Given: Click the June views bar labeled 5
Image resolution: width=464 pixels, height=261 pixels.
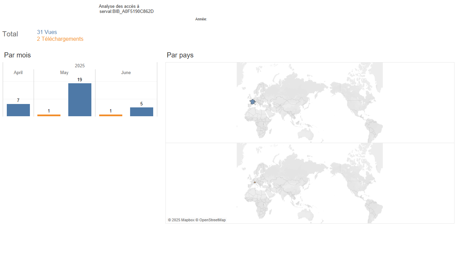Looking at the screenshot, I should (x=142, y=112).
